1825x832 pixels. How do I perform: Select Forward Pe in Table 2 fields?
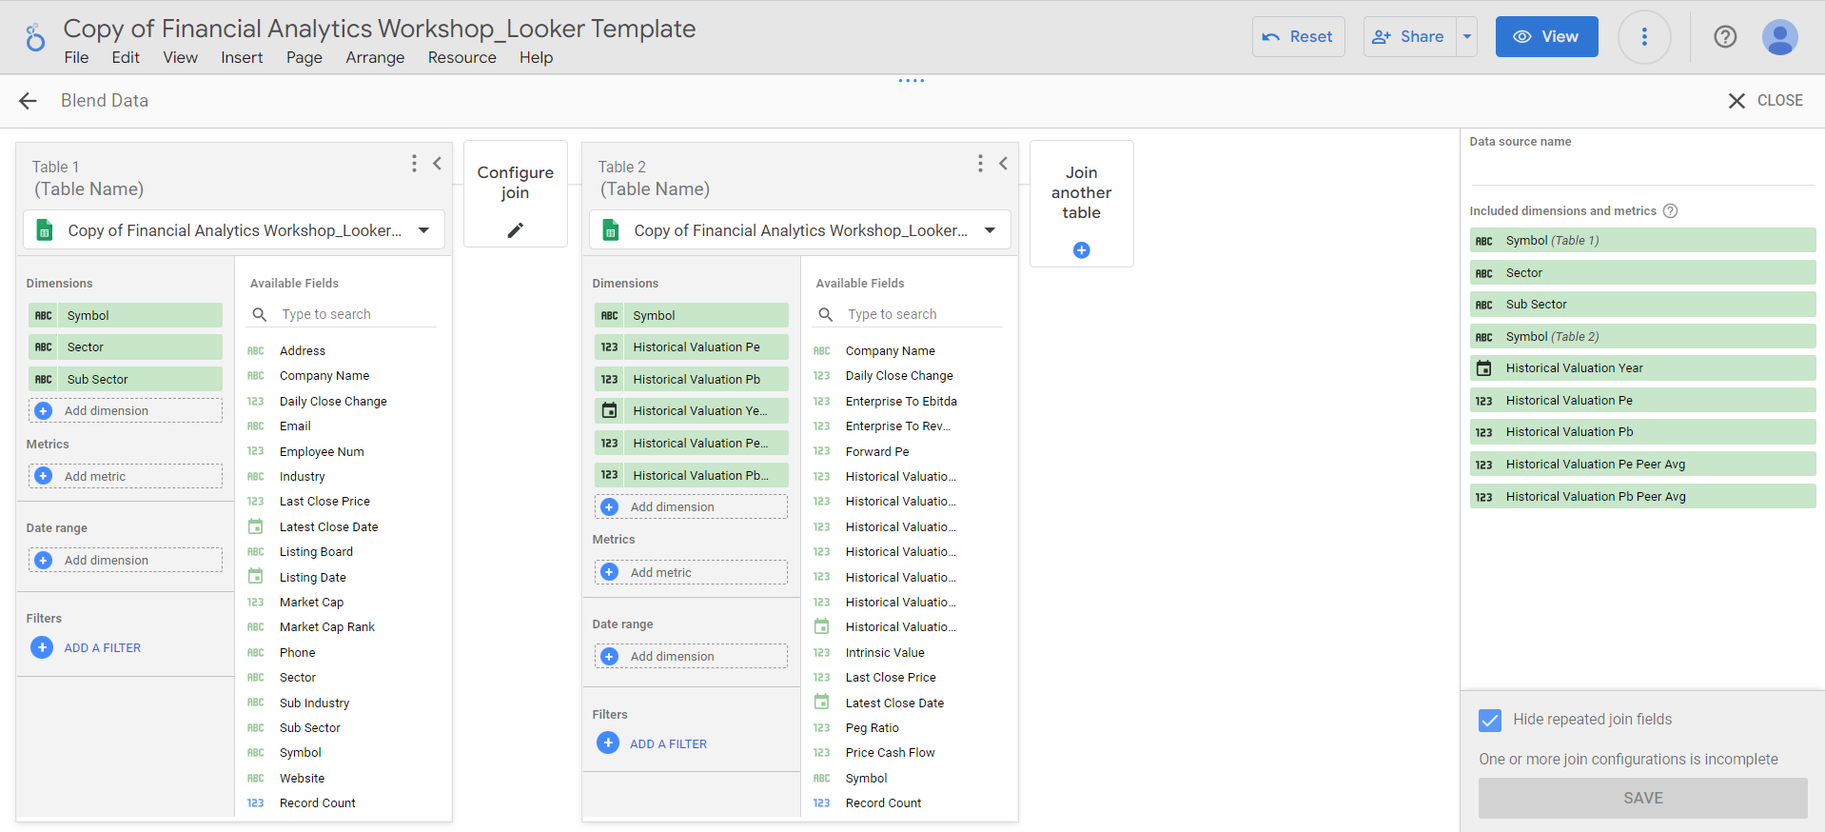(x=877, y=452)
